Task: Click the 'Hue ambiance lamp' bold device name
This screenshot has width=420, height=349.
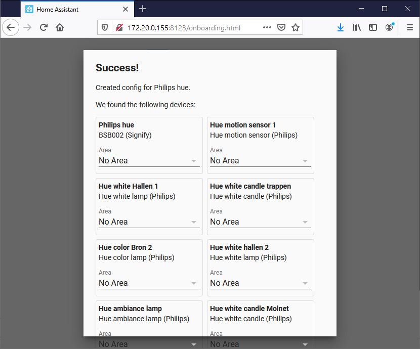Action: [130, 309]
